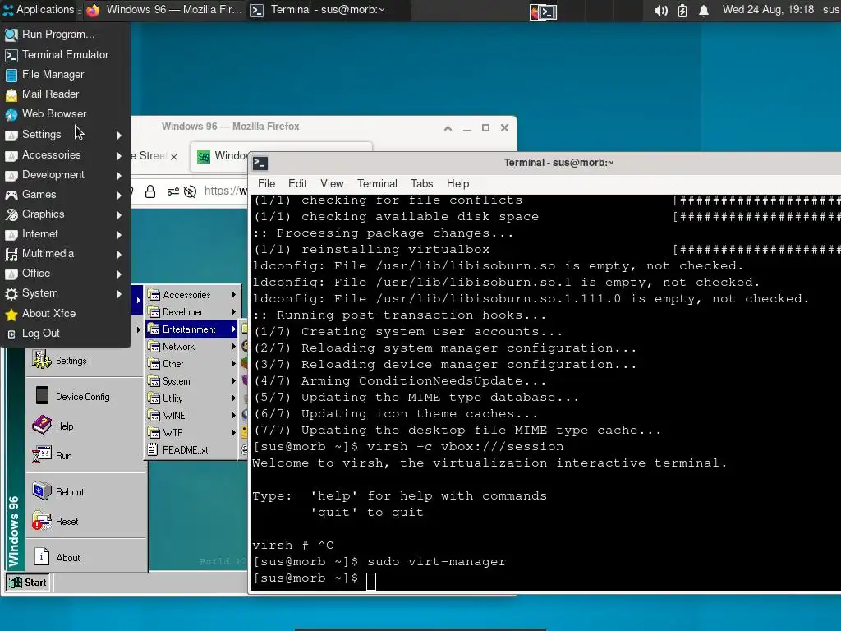Expand the Development submenu
The width and height of the screenshot is (841, 631).
coord(66,175)
